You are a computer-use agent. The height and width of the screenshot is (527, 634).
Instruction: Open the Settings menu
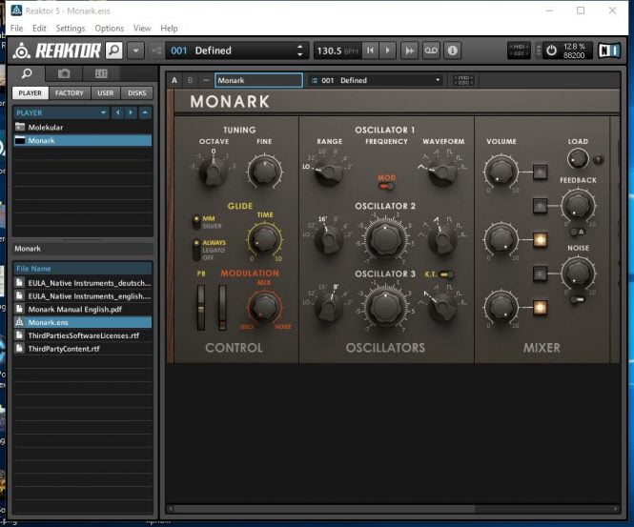point(71,29)
